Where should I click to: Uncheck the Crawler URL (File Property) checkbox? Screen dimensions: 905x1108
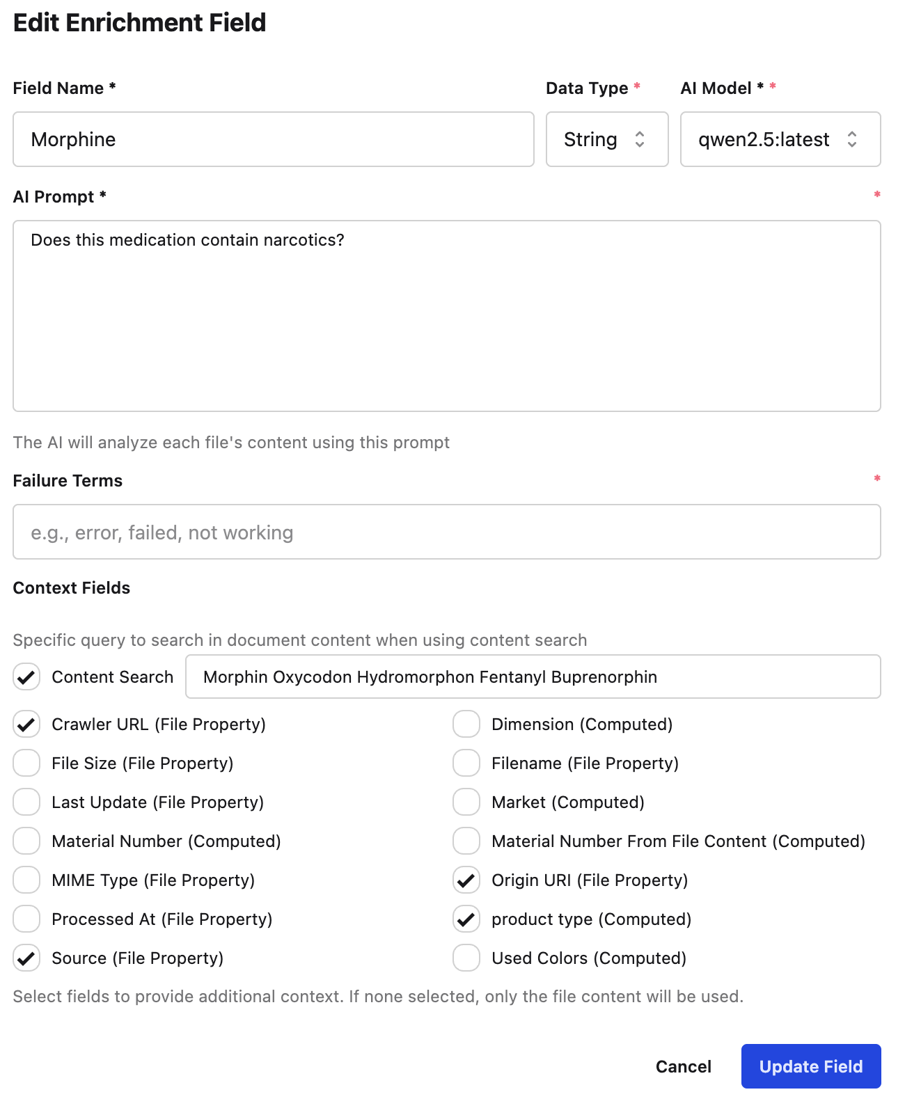coord(26,724)
